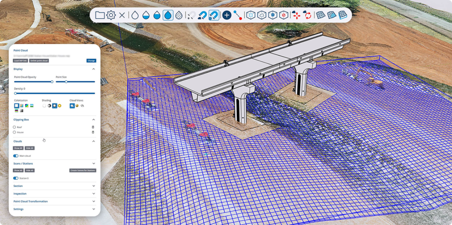Click the last mesh grid surface icon
The width and height of the screenshot is (452, 225).
click(343, 15)
